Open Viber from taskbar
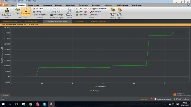The image size is (191, 107). coord(37,104)
